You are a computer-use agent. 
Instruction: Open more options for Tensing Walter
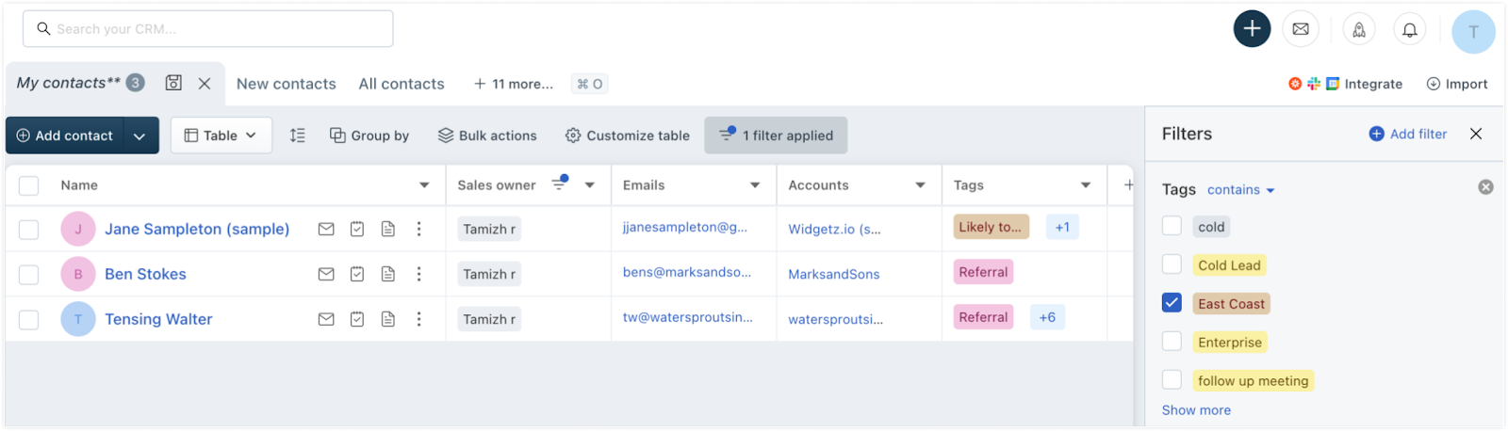coord(419,319)
